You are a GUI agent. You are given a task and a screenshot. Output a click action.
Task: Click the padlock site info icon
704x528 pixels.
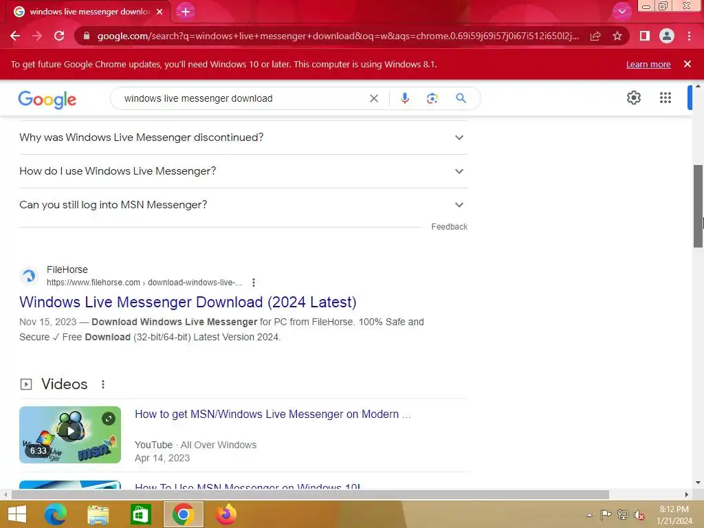(87, 36)
